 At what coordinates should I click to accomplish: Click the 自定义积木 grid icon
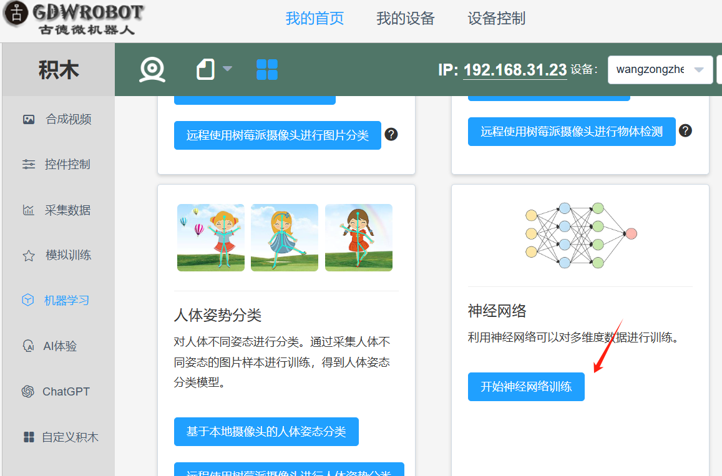click(29, 437)
